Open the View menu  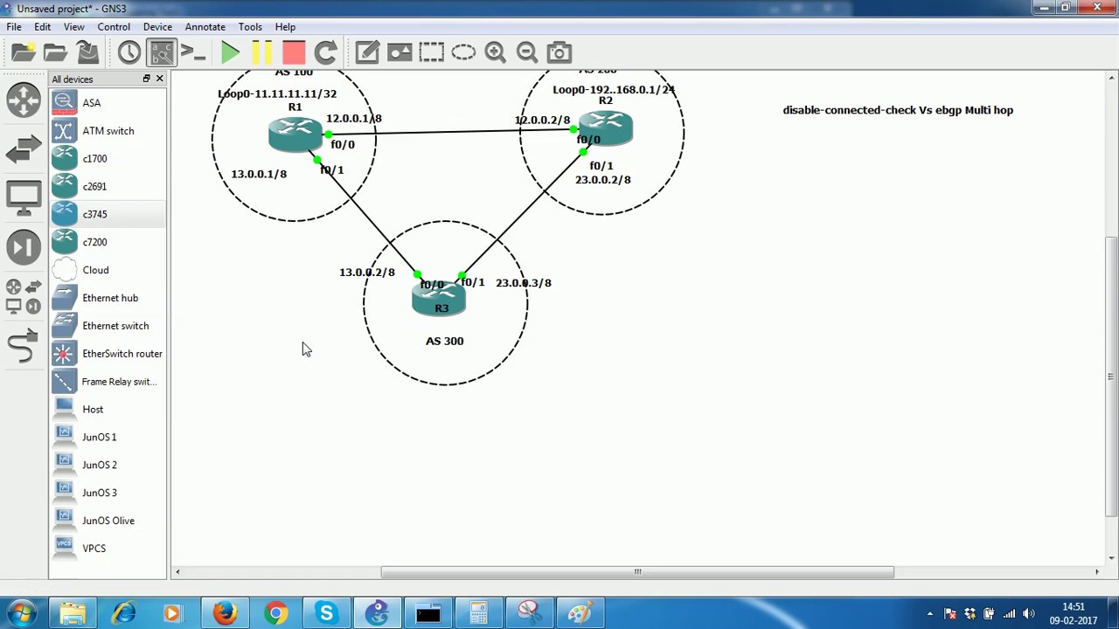pos(73,26)
